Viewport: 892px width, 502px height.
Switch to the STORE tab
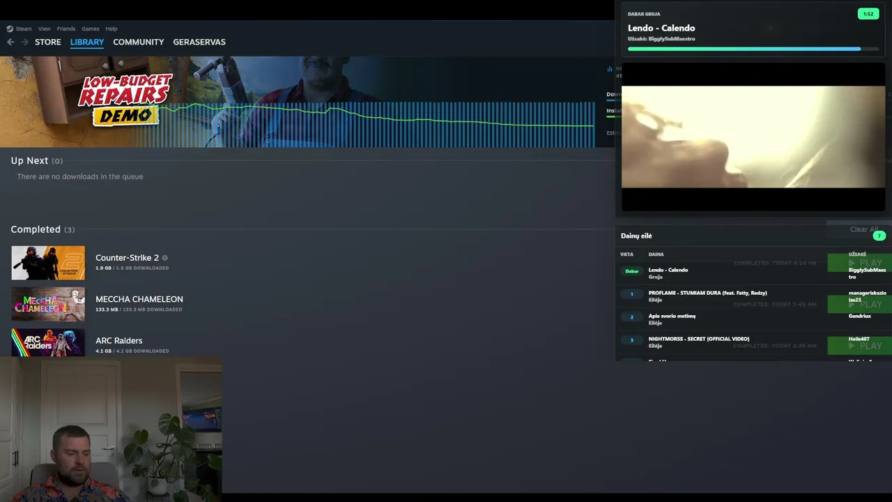pos(48,42)
